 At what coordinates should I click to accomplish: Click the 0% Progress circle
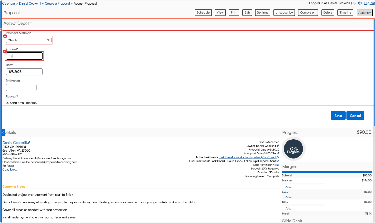tap(293, 149)
